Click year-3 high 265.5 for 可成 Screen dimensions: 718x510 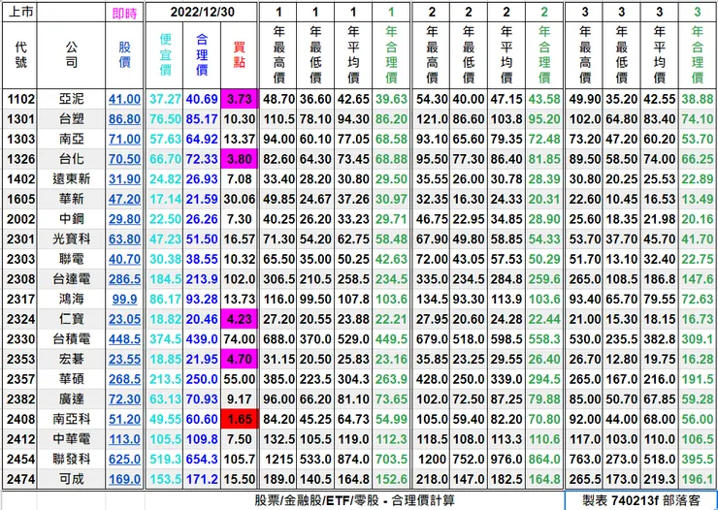point(585,479)
